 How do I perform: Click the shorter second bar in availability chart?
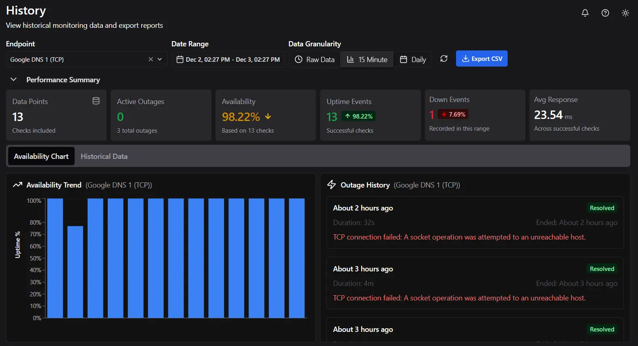click(75, 271)
